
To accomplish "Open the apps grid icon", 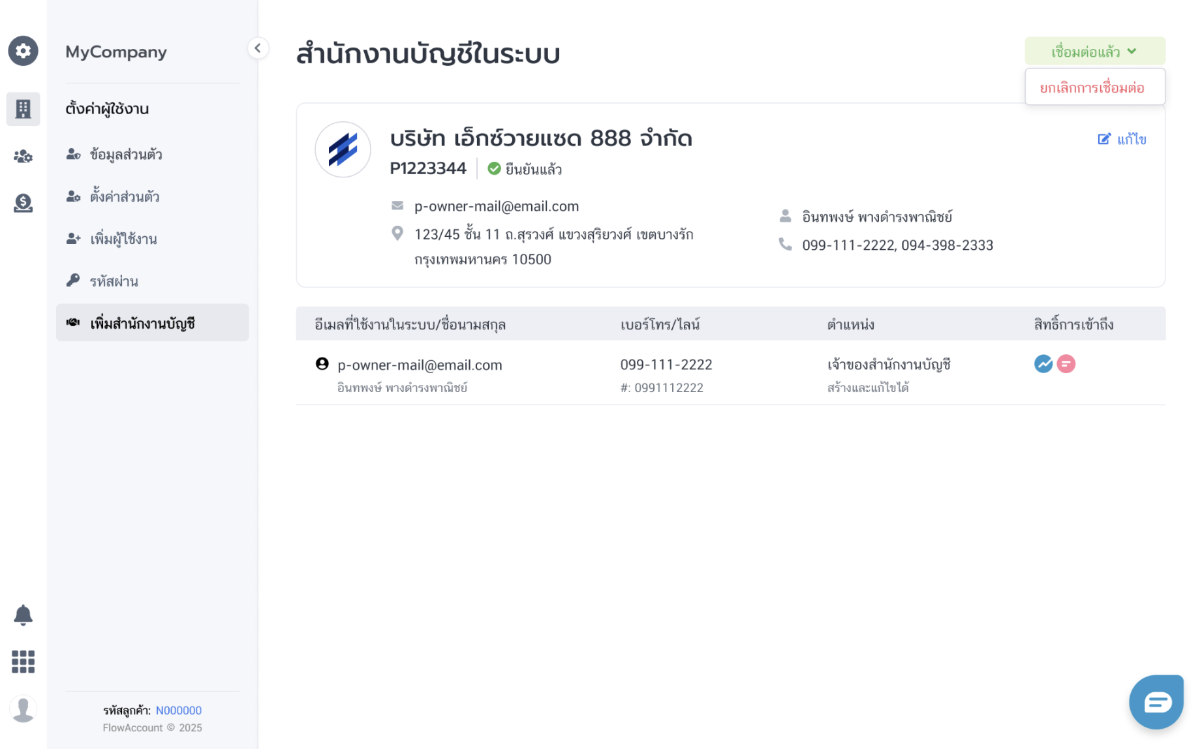I will click(23, 662).
